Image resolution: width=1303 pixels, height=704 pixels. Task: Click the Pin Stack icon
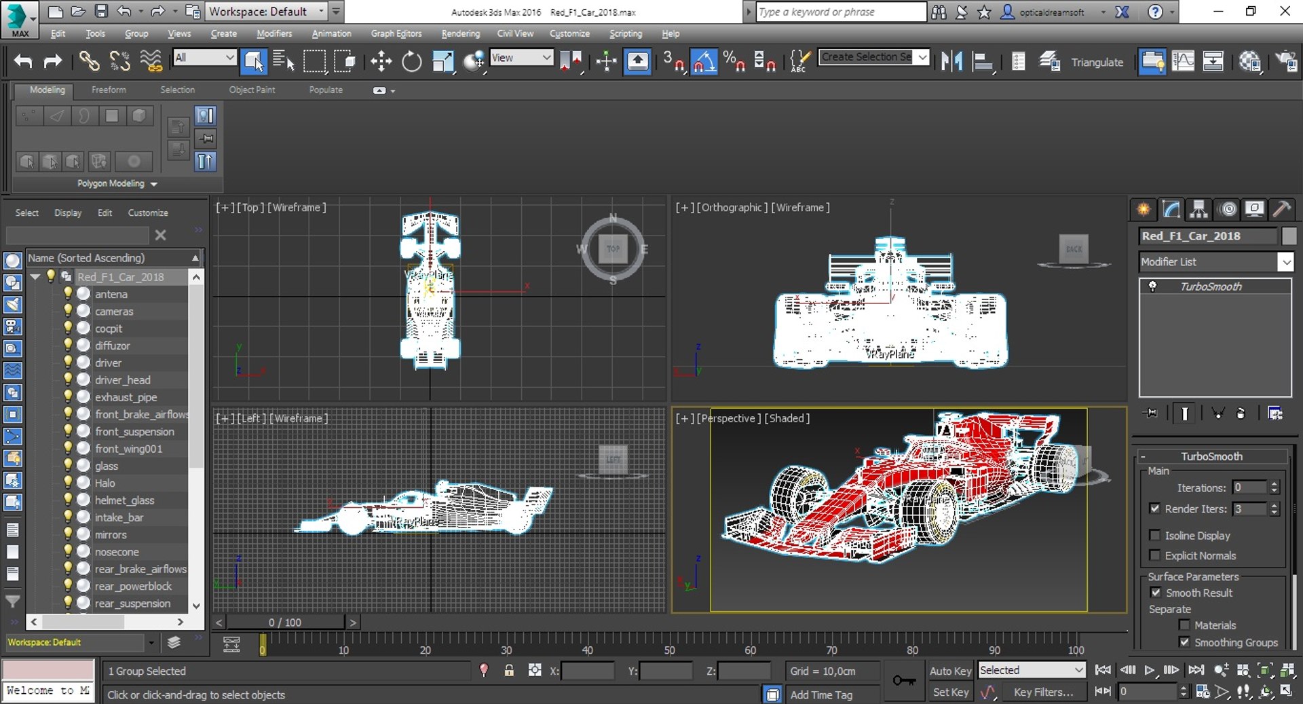tap(1151, 413)
